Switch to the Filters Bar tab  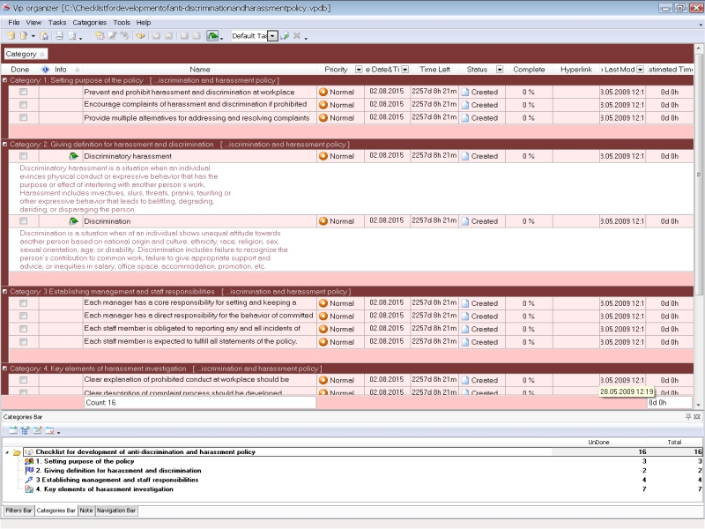(19, 510)
